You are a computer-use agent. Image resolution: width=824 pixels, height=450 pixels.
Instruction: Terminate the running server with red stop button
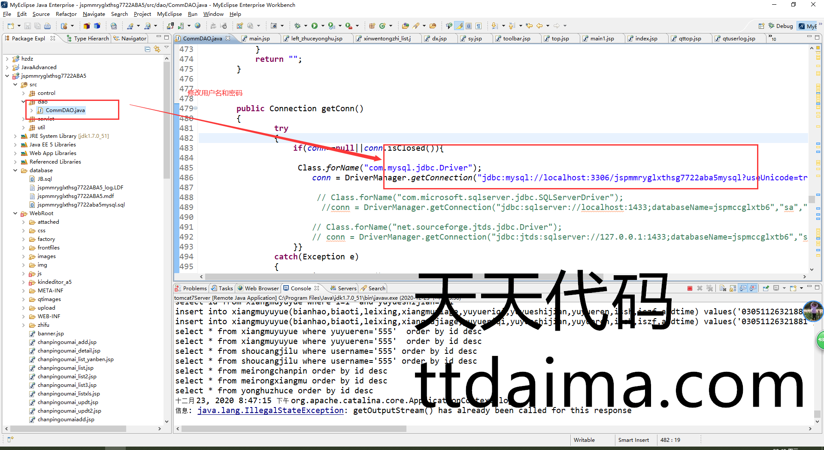click(x=690, y=288)
